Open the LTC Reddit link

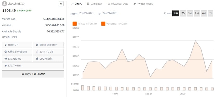(48, 59)
